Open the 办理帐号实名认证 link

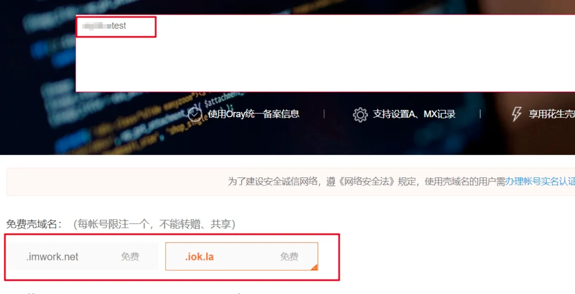(540, 182)
